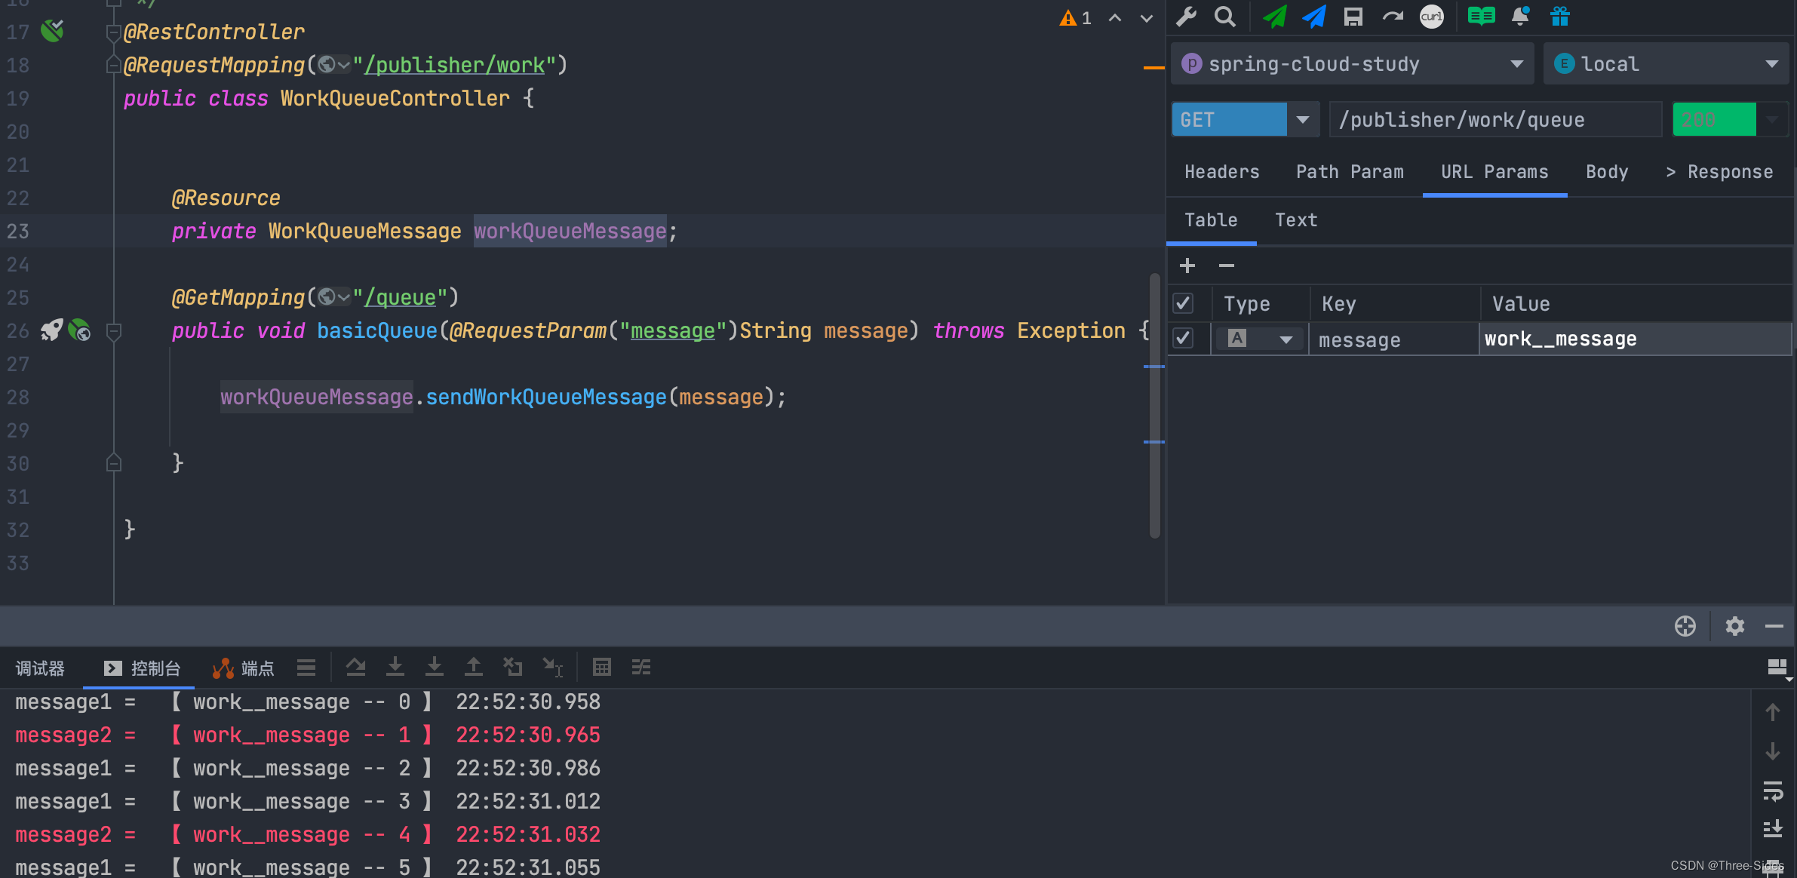Click the /publisher/work URL link
1797x878 pixels.
[454, 65]
